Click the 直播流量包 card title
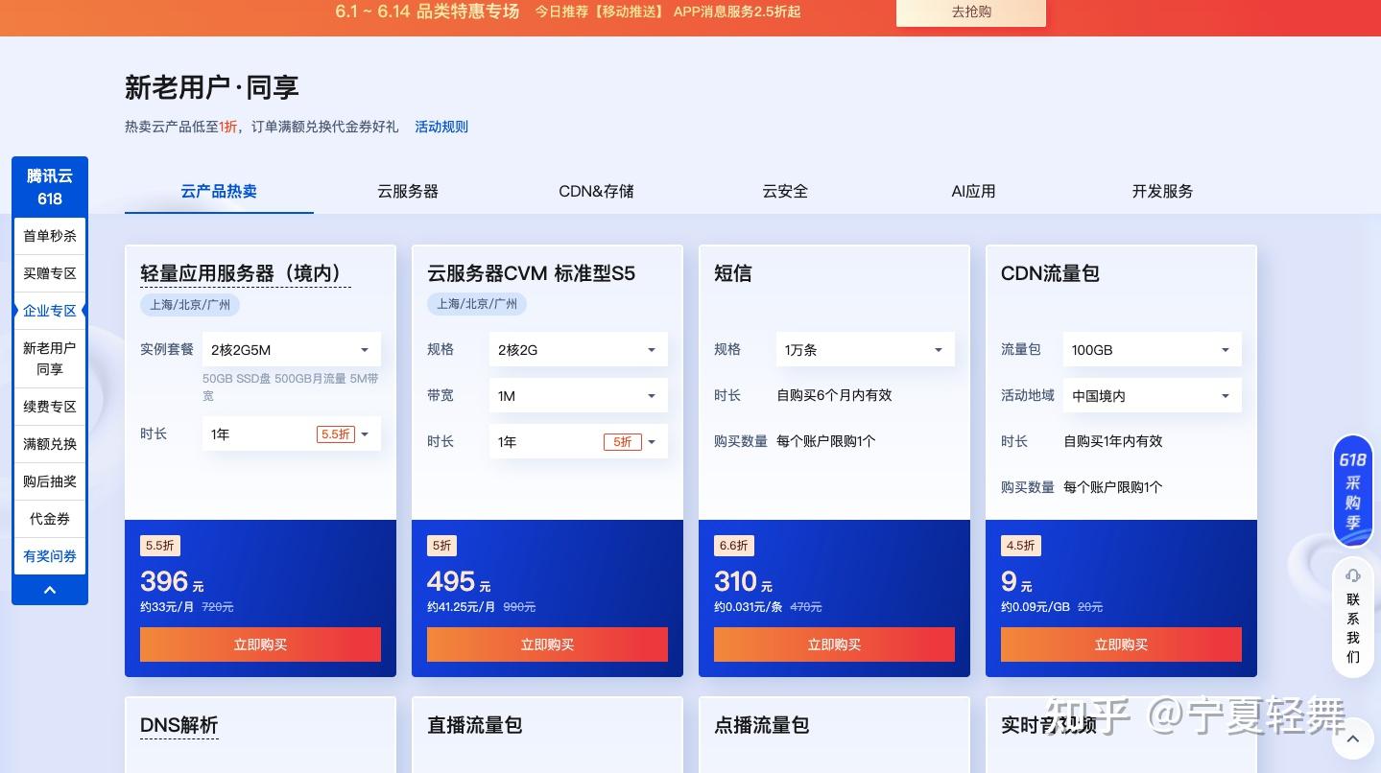 (x=474, y=725)
